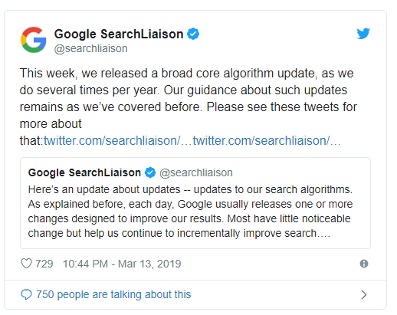
Task: Open the Google SearchLiaison profile name
Action: click(x=119, y=34)
